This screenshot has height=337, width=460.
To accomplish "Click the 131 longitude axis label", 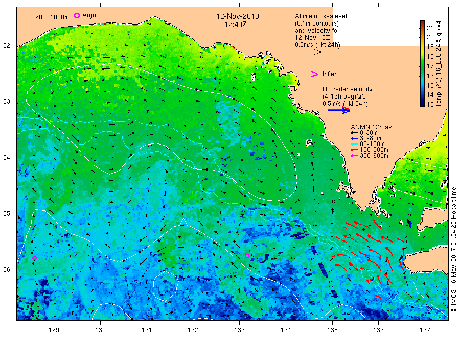I will 147,330.
